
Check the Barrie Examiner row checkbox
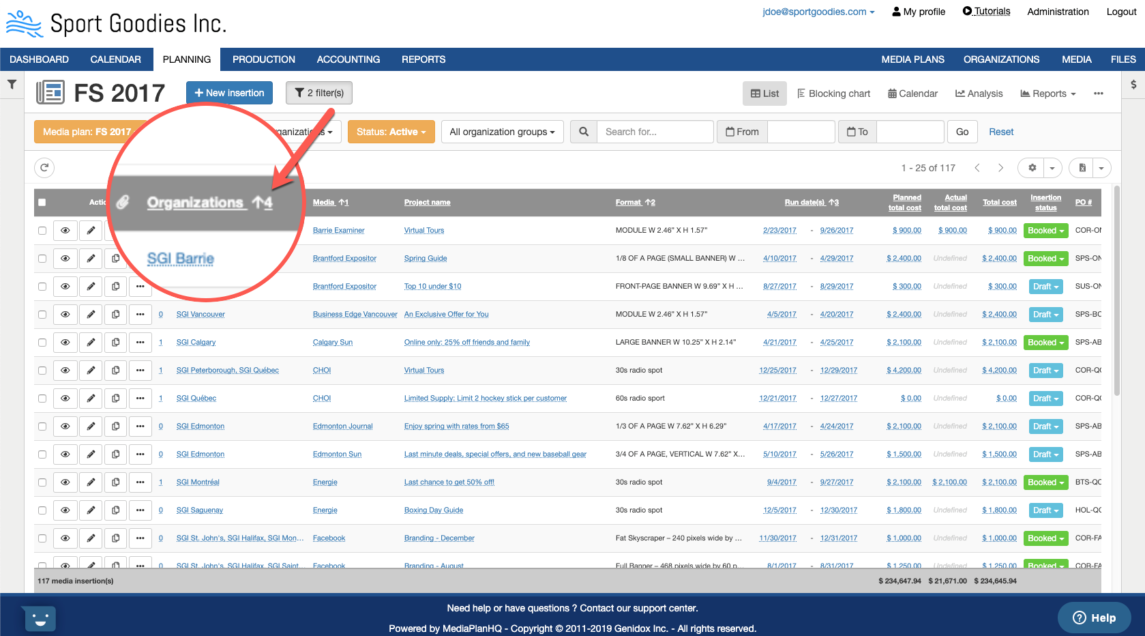coord(42,231)
